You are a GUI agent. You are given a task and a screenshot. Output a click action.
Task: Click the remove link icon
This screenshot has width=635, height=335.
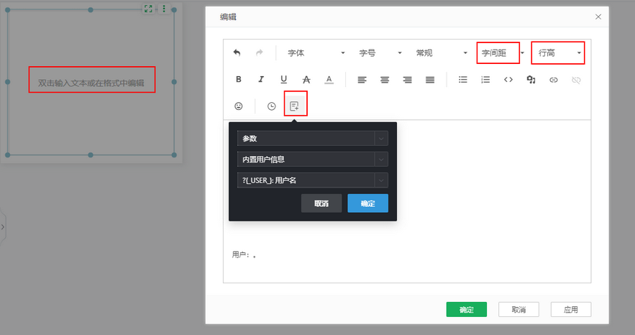point(576,80)
